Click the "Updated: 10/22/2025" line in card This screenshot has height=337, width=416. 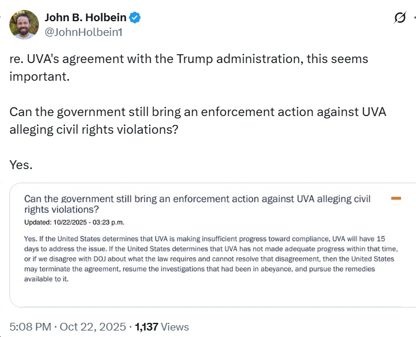point(74,223)
